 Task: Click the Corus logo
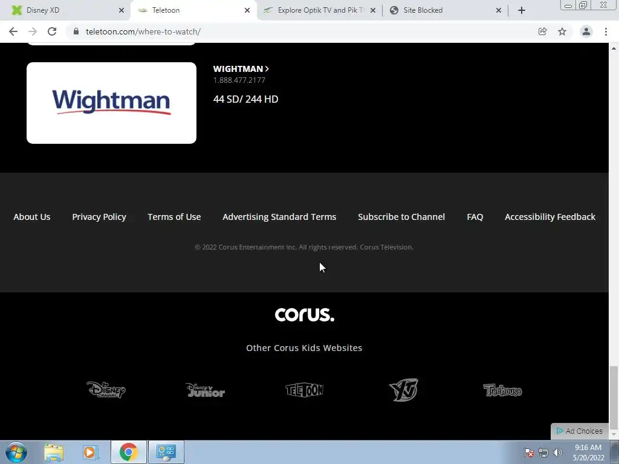click(x=305, y=314)
